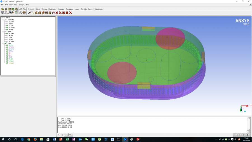Open Windows Start menu
This screenshot has height=142, width=252.
(3, 139)
